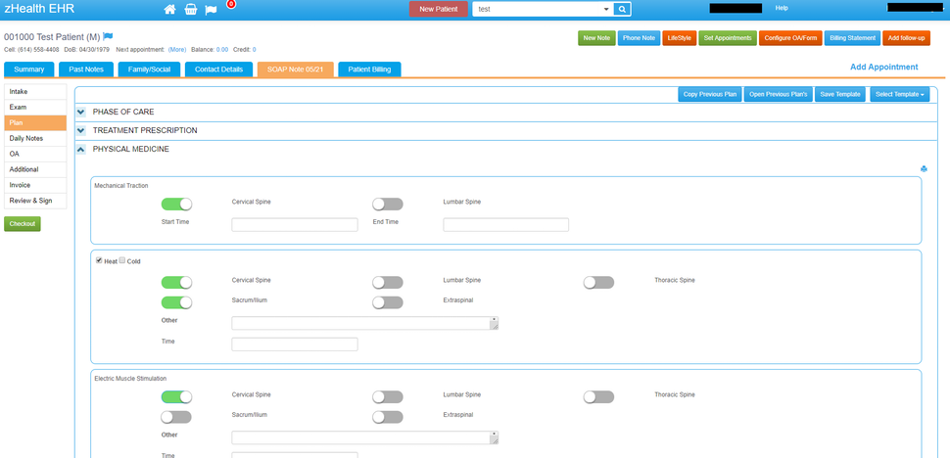
Task: Switch to Family/Social tab
Action: click(x=149, y=69)
